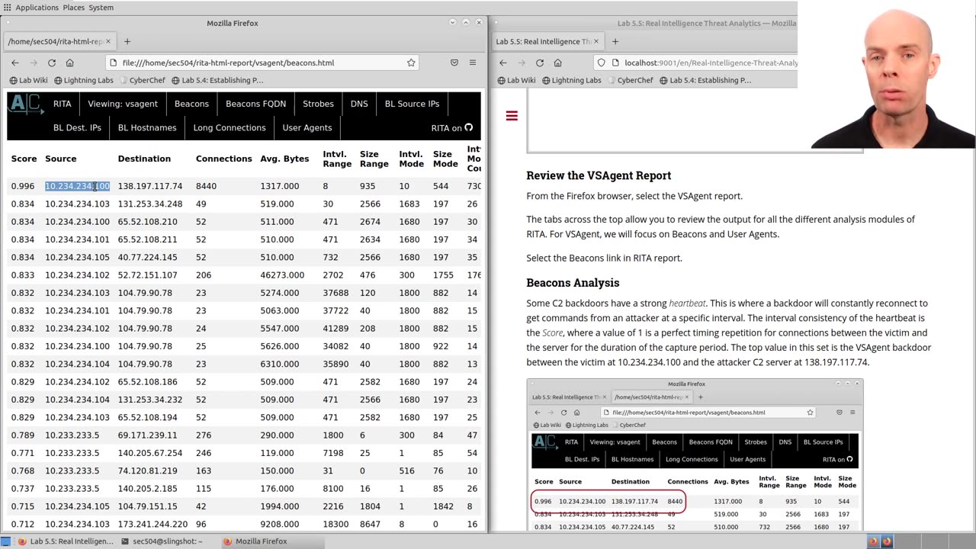Viewport: 976px width, 549px height.
Task: Open the Long Connections tab
Action: tap(230, 128)
